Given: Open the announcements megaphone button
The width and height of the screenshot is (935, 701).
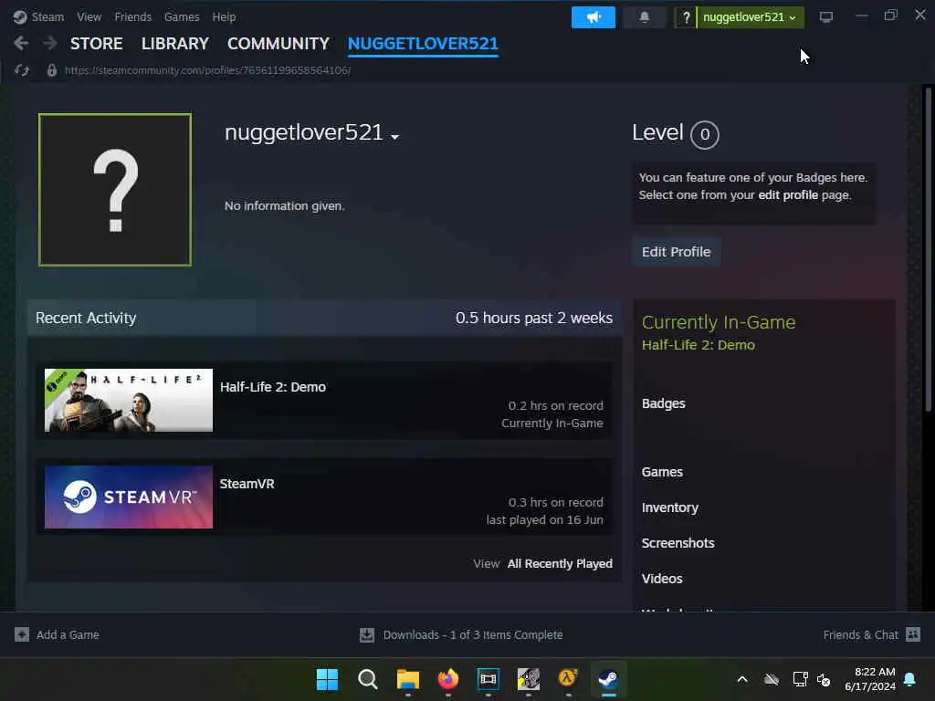Looking at the screenshot, I should [x=594, y=17].
